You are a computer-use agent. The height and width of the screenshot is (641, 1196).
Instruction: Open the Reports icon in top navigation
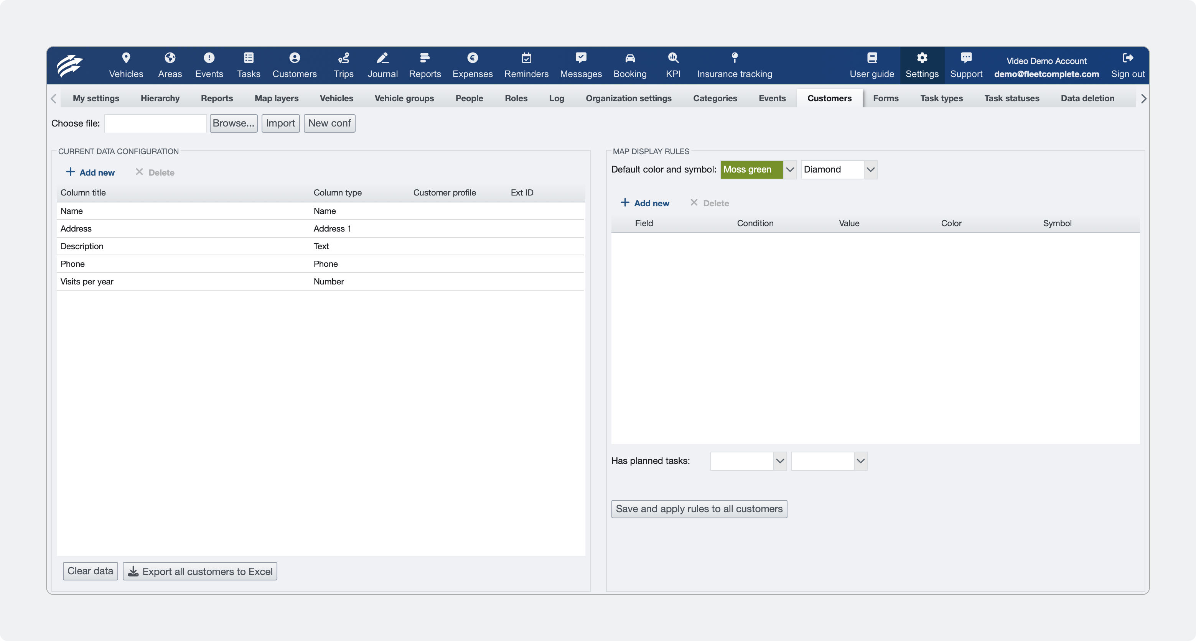pyautogui.click(x=425, y=58)
